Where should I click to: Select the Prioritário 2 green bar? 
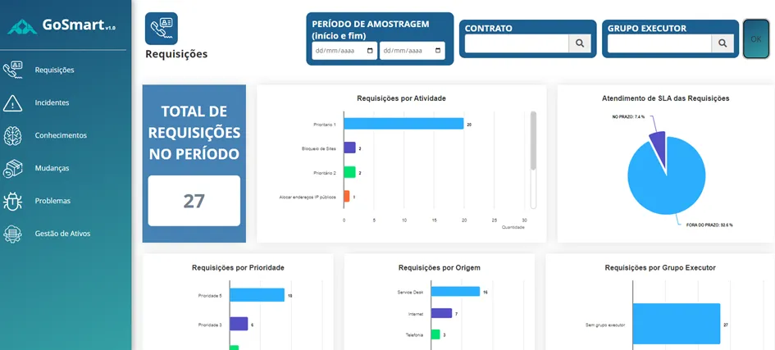(x=349, y=172)
